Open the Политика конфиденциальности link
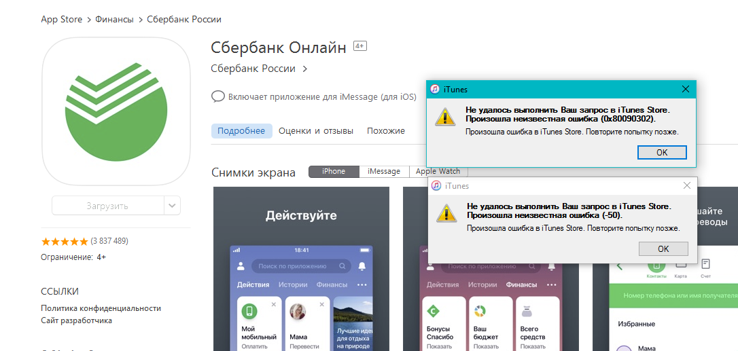Viewport: 738px width, 351px height. point(101,309)
